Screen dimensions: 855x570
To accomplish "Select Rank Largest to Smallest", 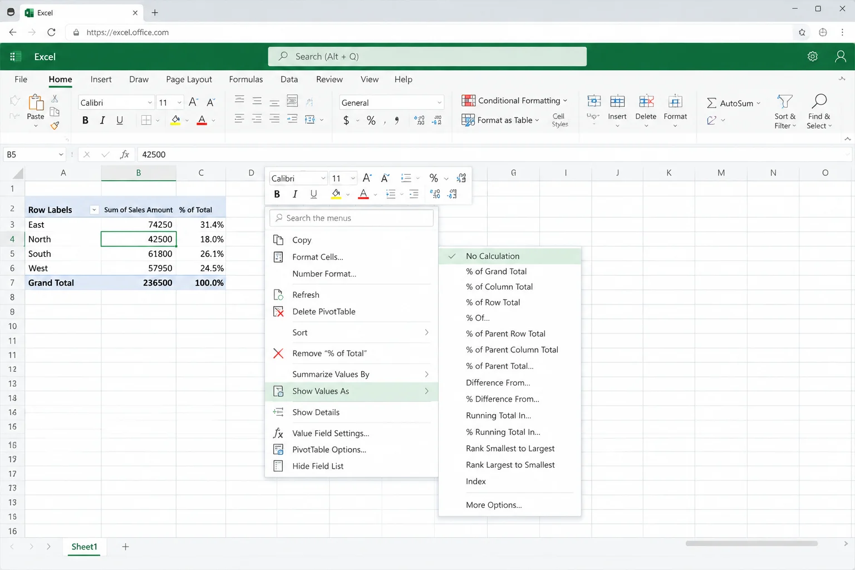I will pyautogui.click(x=510, y=465).
